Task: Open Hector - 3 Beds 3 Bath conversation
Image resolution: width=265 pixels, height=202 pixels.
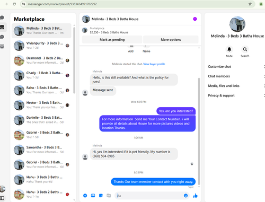Action: click(x=41, y=105)
